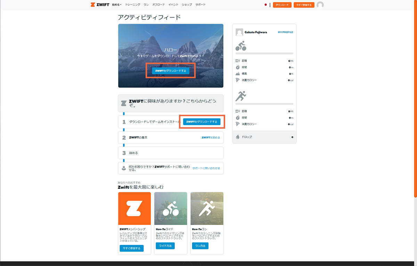
Task: Visit the ショップ nav item
Action: [187, 5]
